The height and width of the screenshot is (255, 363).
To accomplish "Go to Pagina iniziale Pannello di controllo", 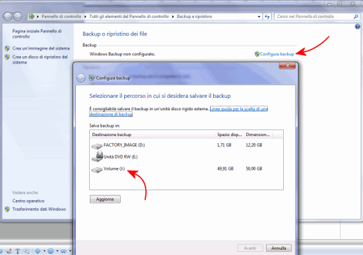I will tap(37, 34).
